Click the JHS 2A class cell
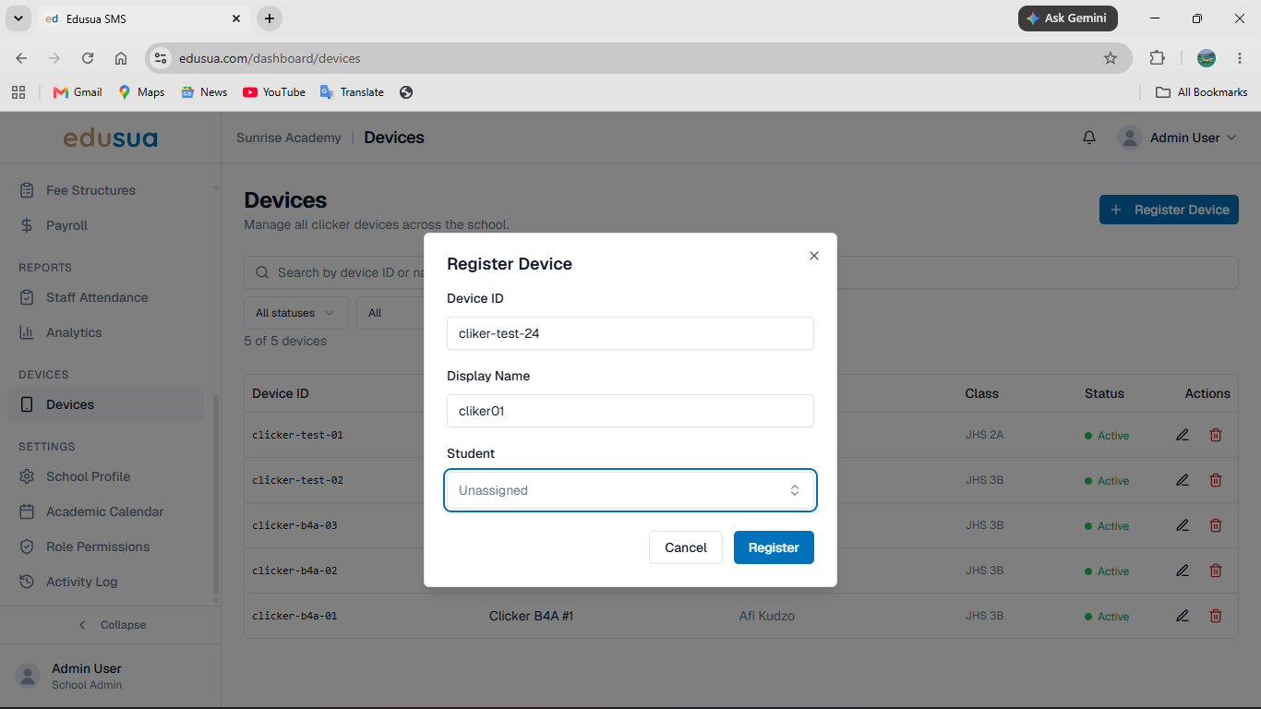 point(984,435)
